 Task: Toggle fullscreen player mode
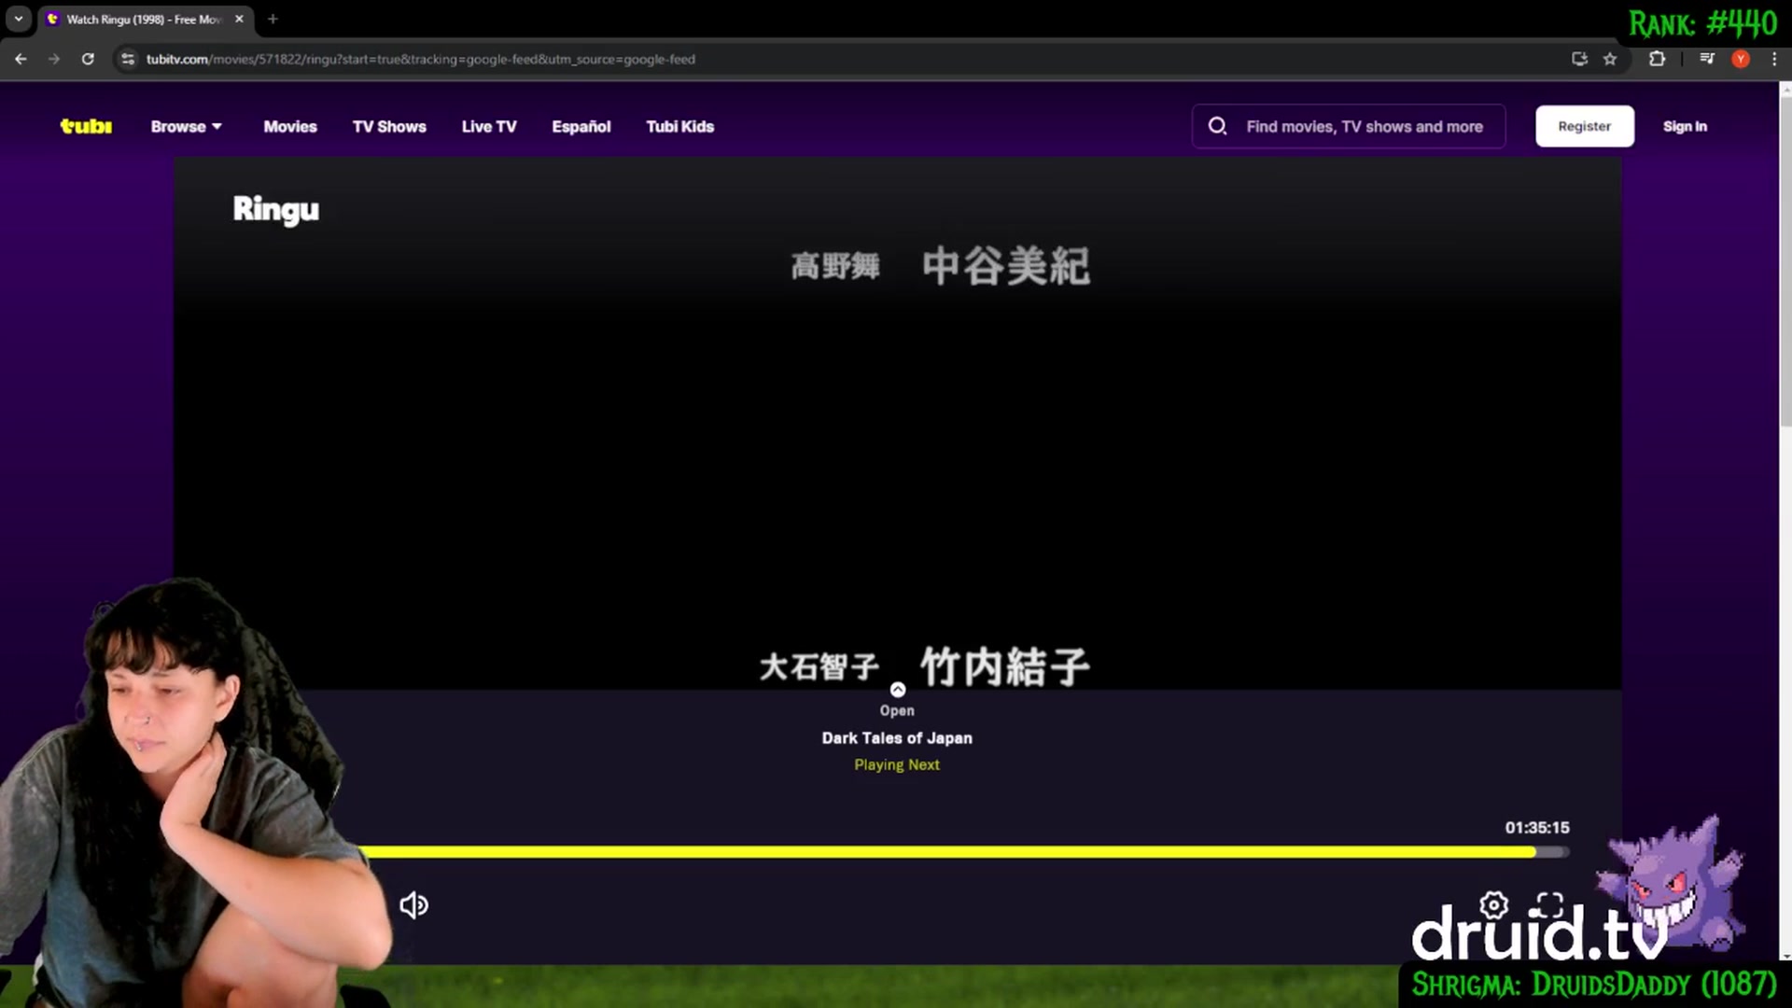(1549, 904)
